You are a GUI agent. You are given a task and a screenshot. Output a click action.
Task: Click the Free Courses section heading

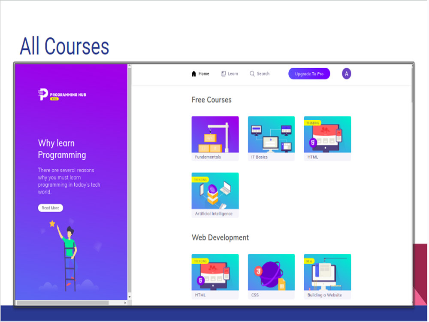tap(211, 100)
